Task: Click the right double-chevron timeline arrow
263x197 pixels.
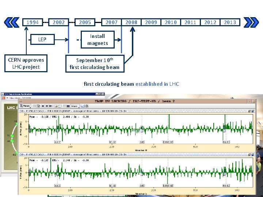Action: 251,22
